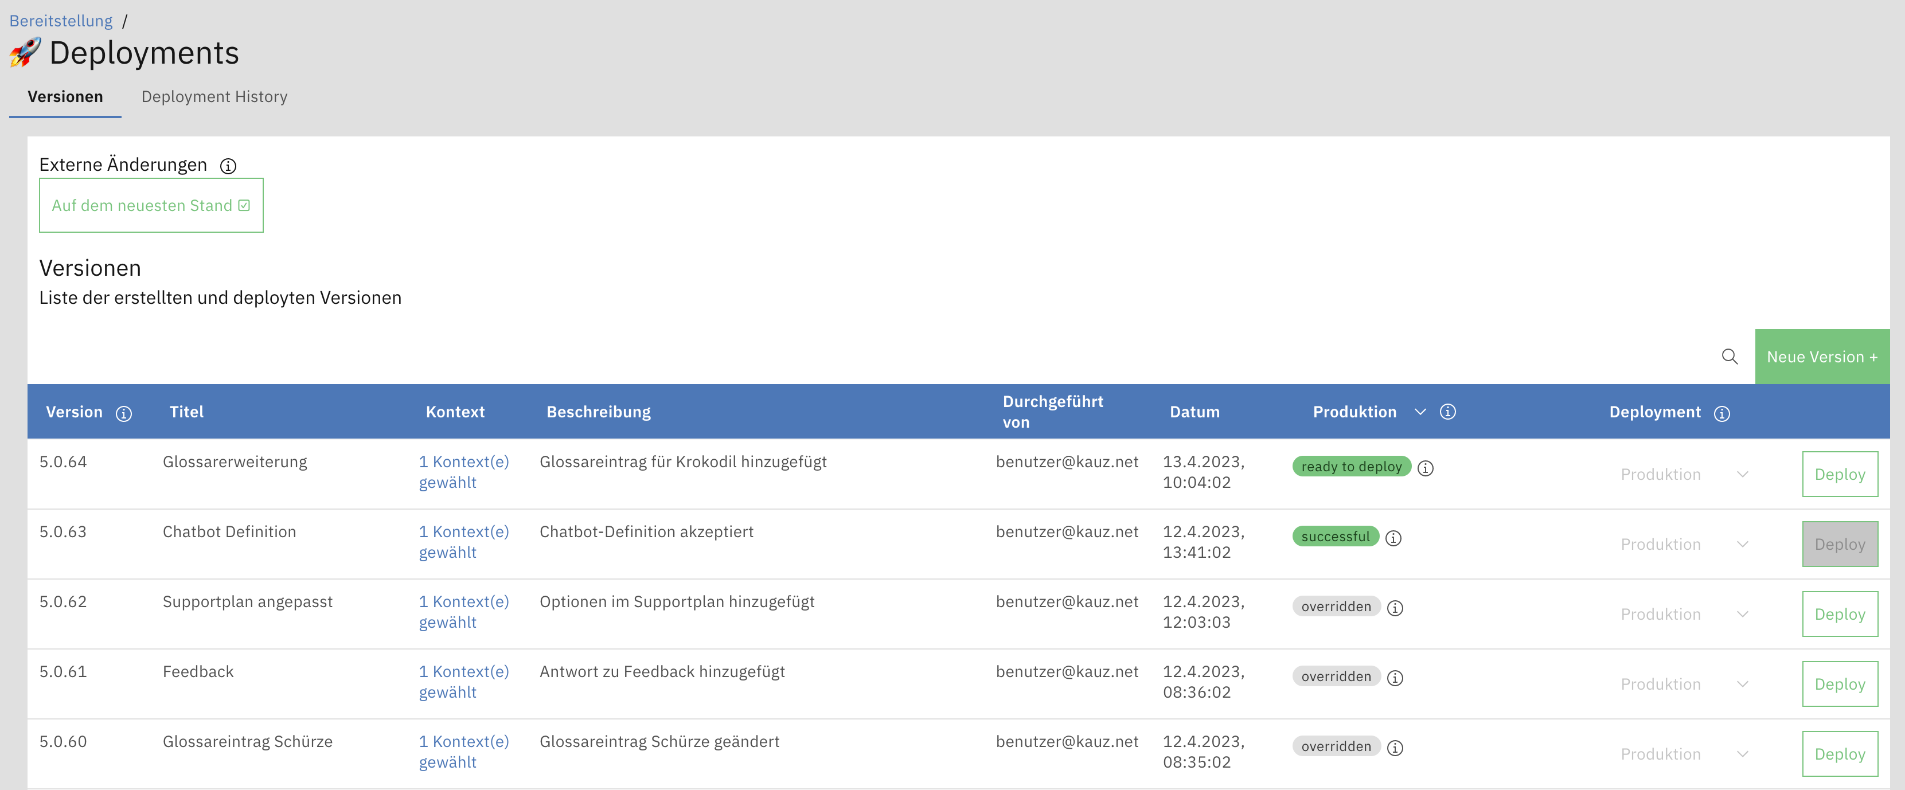
Task: Open Kontext link for version 5.0.62
Action: (x=464, y=612)
